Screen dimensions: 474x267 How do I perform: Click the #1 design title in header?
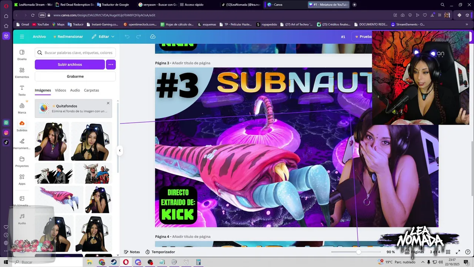click(x=343, y=37)
